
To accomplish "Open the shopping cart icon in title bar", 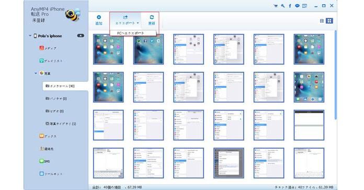I will click(276, 6).
